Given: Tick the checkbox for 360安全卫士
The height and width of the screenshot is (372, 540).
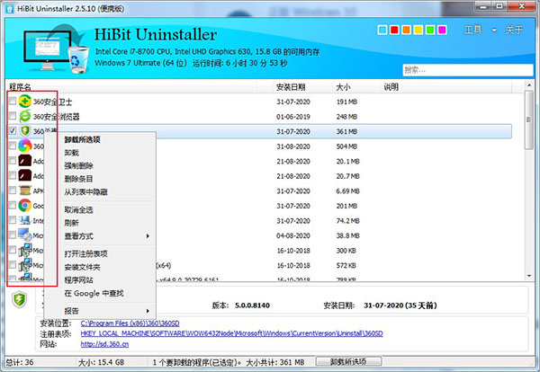Looking at the screenshot, I should click(13, 101).
